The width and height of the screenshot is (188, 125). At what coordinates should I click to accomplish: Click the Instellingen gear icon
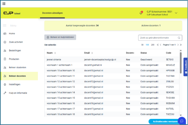[x=5, y=84]
